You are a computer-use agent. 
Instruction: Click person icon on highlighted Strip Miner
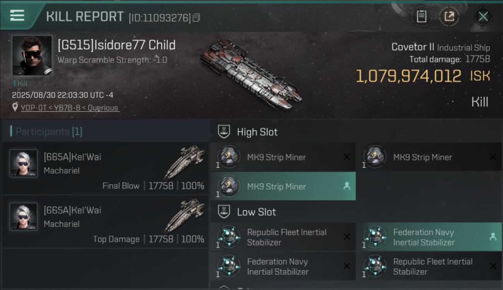pos(347,186)
